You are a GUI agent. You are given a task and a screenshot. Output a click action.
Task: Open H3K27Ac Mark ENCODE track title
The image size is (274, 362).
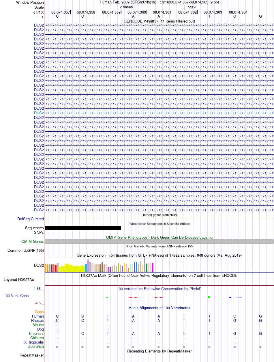pyautogui.click(x=159, y=275)
